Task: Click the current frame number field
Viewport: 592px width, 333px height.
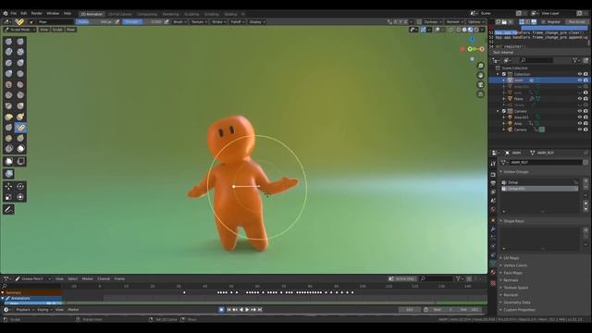Action: click(409, 310)
